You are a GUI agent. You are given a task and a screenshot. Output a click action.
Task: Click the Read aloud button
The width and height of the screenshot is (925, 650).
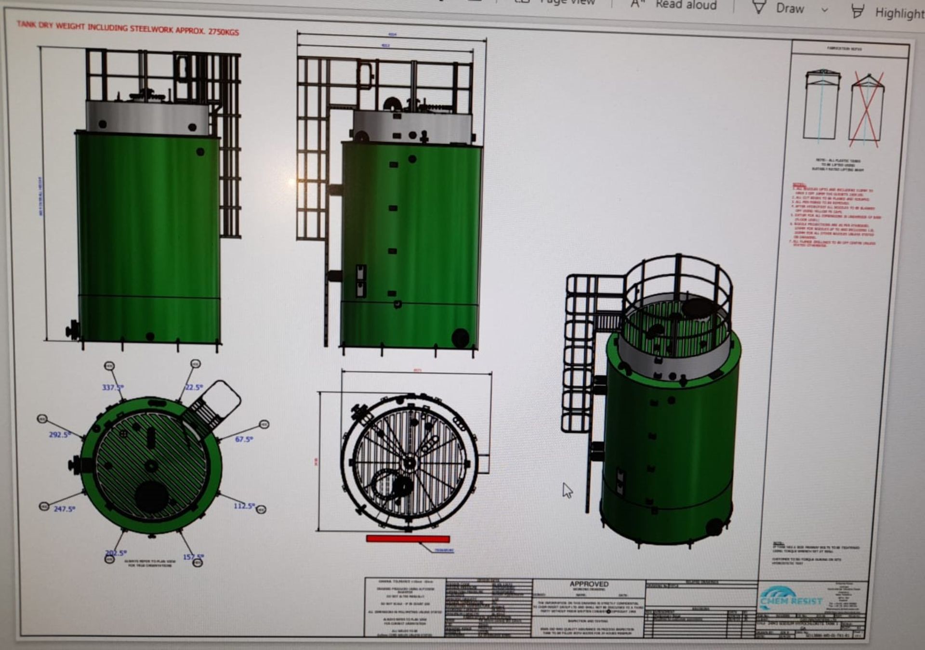tap(674, 5)
